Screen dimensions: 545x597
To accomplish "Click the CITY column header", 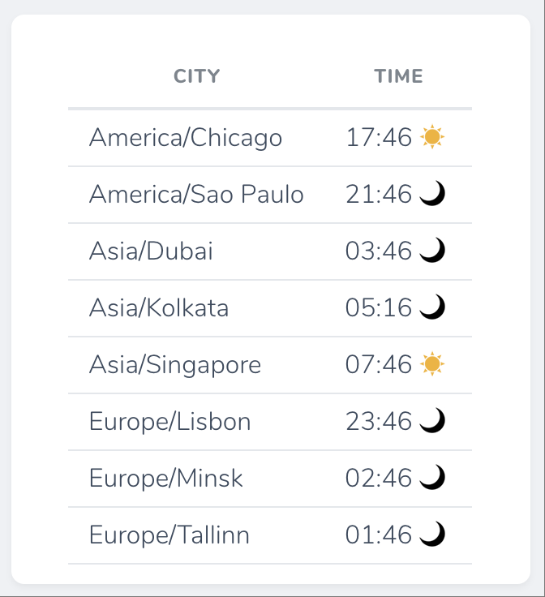I will click(197, 76).
